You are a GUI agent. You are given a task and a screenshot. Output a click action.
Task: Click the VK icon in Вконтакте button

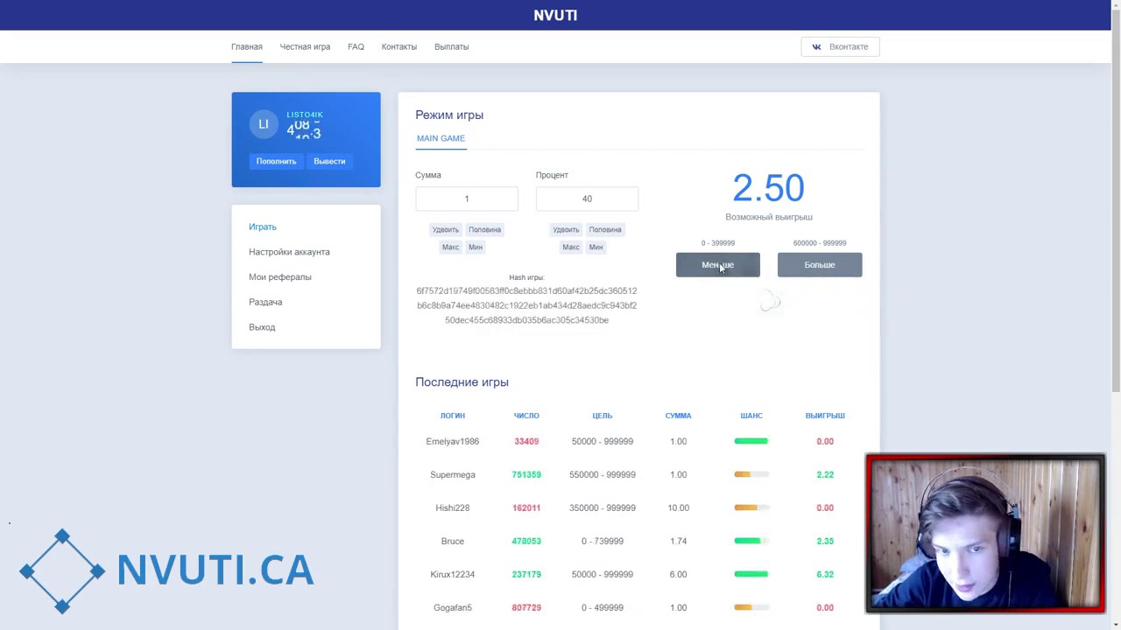pyautogui.click(x=816, y=47)
